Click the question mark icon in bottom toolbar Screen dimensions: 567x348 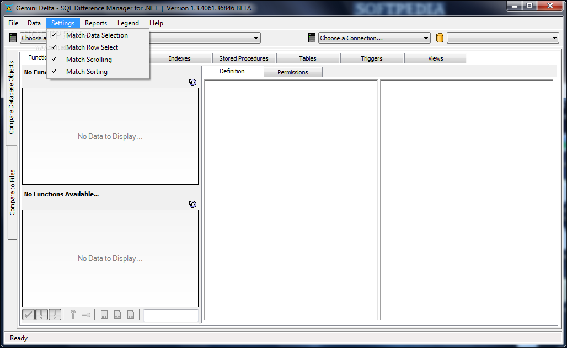click(x=73, y=315)
